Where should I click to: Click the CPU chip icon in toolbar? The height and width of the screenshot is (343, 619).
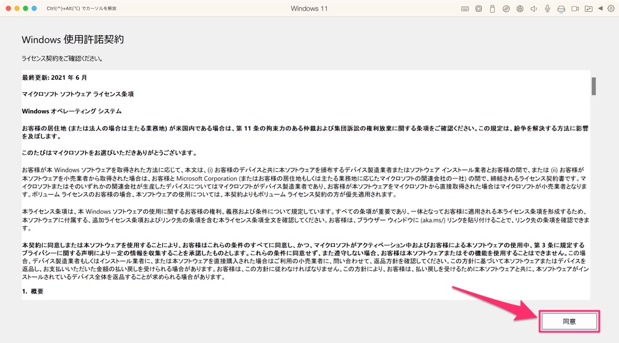(x=478, y=9)
